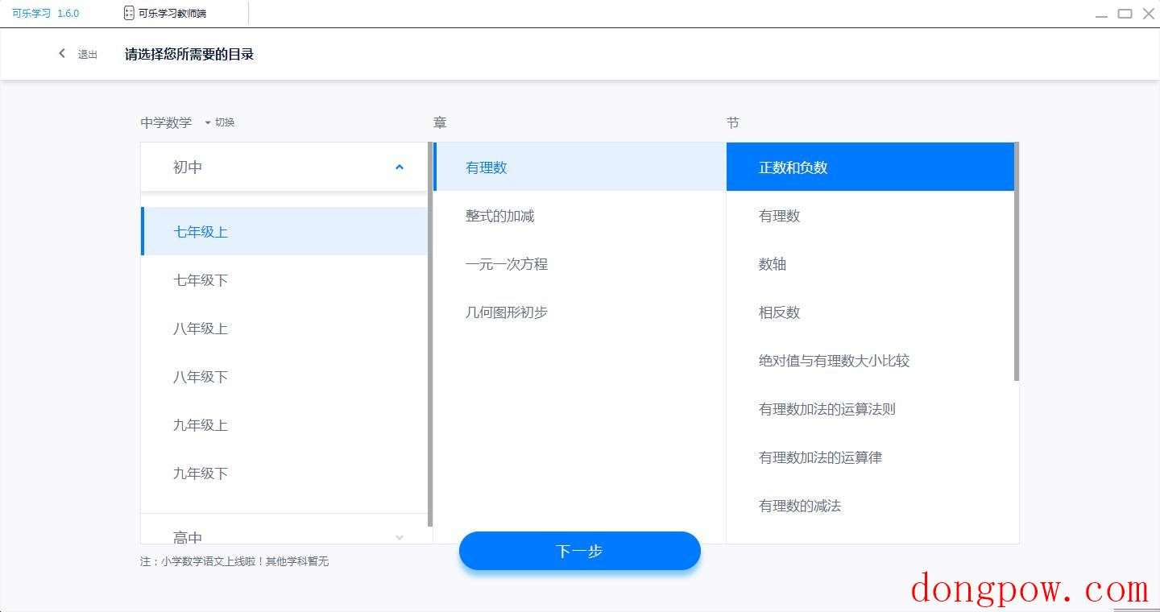Expand the 高中 section chevron
The width and height of the screenshot is (1160, 612).
pos(400,537)
